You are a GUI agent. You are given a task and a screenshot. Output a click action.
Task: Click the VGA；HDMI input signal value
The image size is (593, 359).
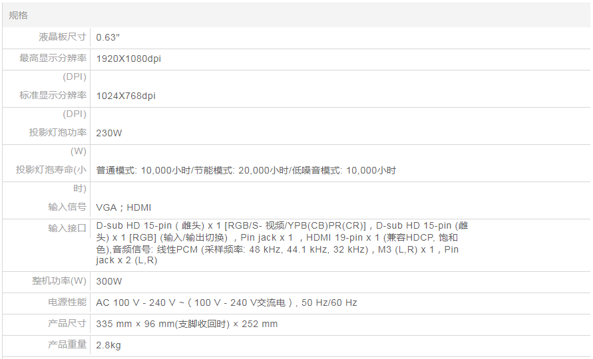click(123, 207)
